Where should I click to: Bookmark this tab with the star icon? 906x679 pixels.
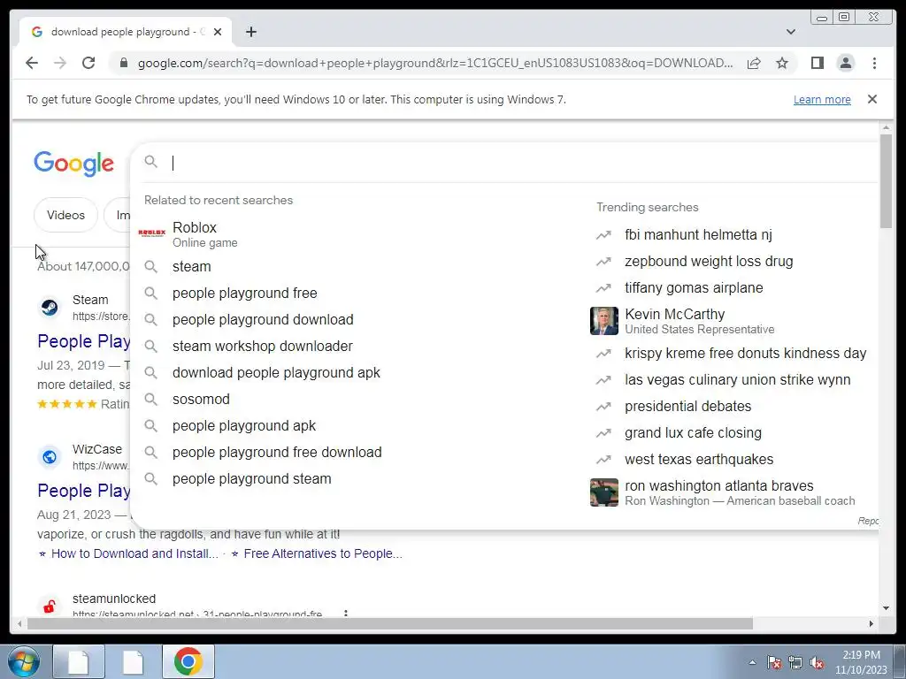pos(782,63)
